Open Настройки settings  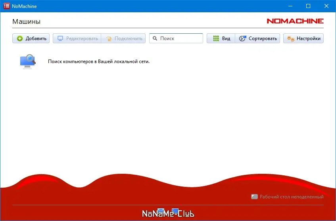click(x=303, y=38)
